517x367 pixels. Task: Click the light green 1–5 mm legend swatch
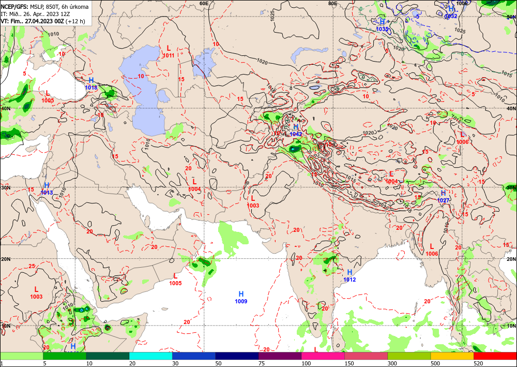(21, 356)
